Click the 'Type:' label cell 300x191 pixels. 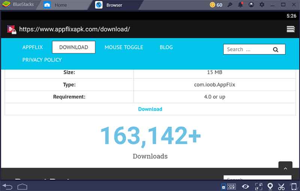69,85
